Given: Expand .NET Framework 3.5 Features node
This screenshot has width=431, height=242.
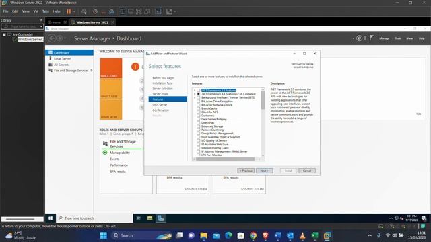Looking at the screenshot, I should click(195, 91).
